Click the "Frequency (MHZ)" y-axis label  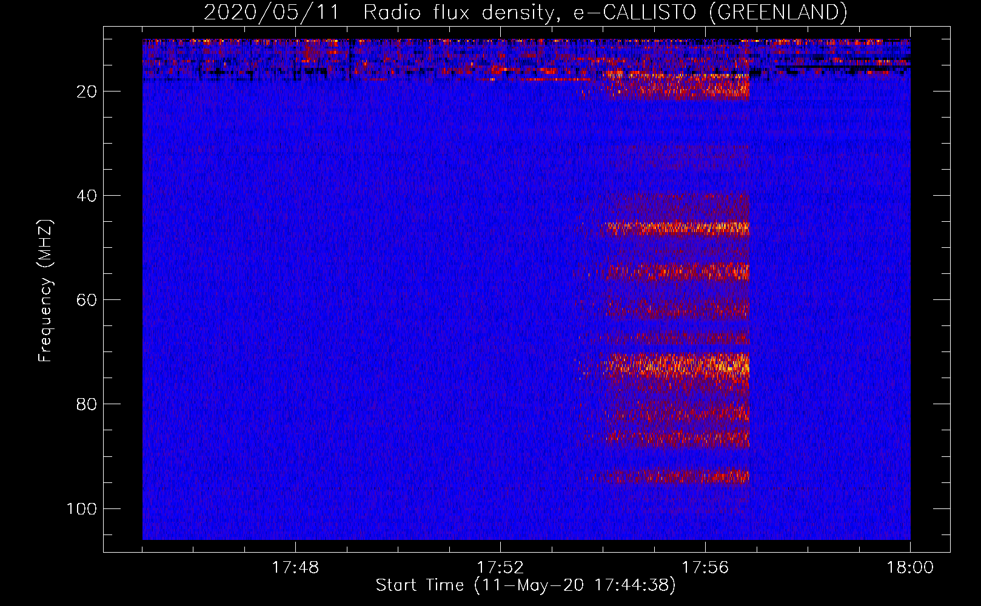(x=46, y=291)
